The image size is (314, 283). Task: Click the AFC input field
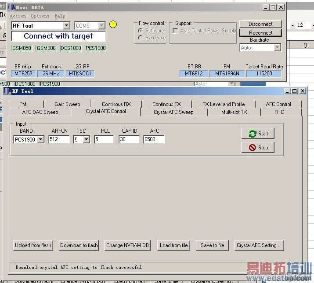[154, 139]
